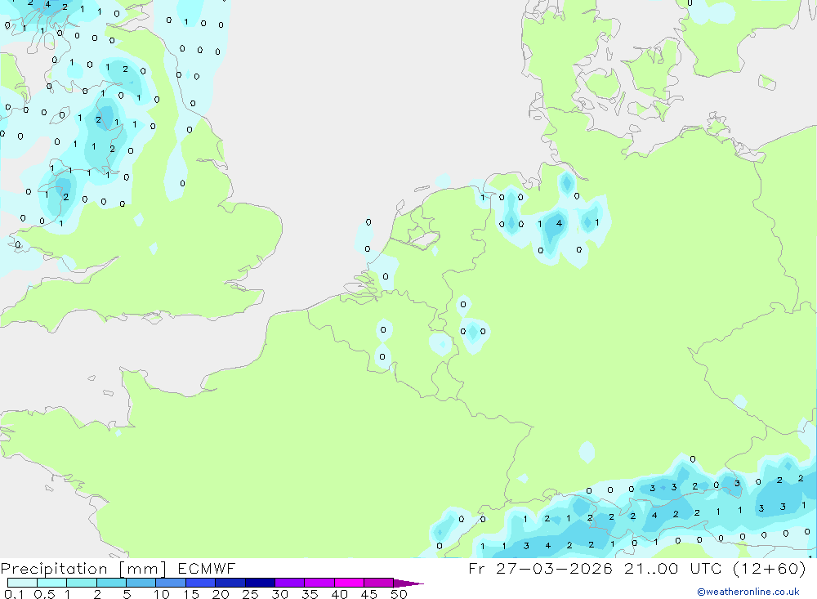
Task: Select the 2–5 mm legend color box
Action: click(x=111, y=583)
